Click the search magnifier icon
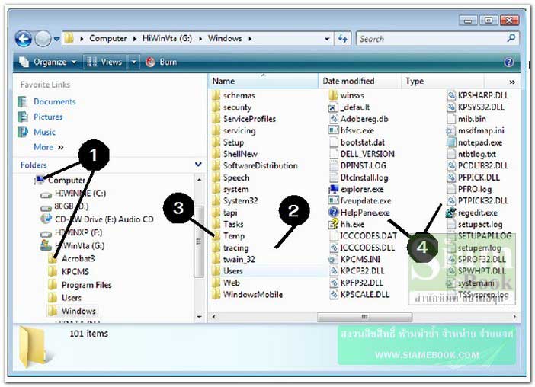This screenshot has width=535, height=387. tap(511, 38)
